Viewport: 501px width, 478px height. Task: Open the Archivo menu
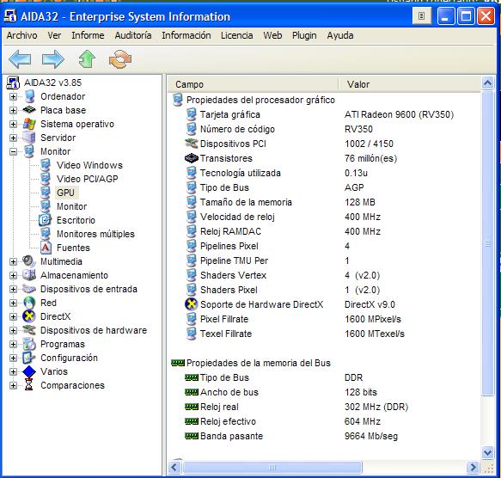pyautogui.click(x=21, y=35)
